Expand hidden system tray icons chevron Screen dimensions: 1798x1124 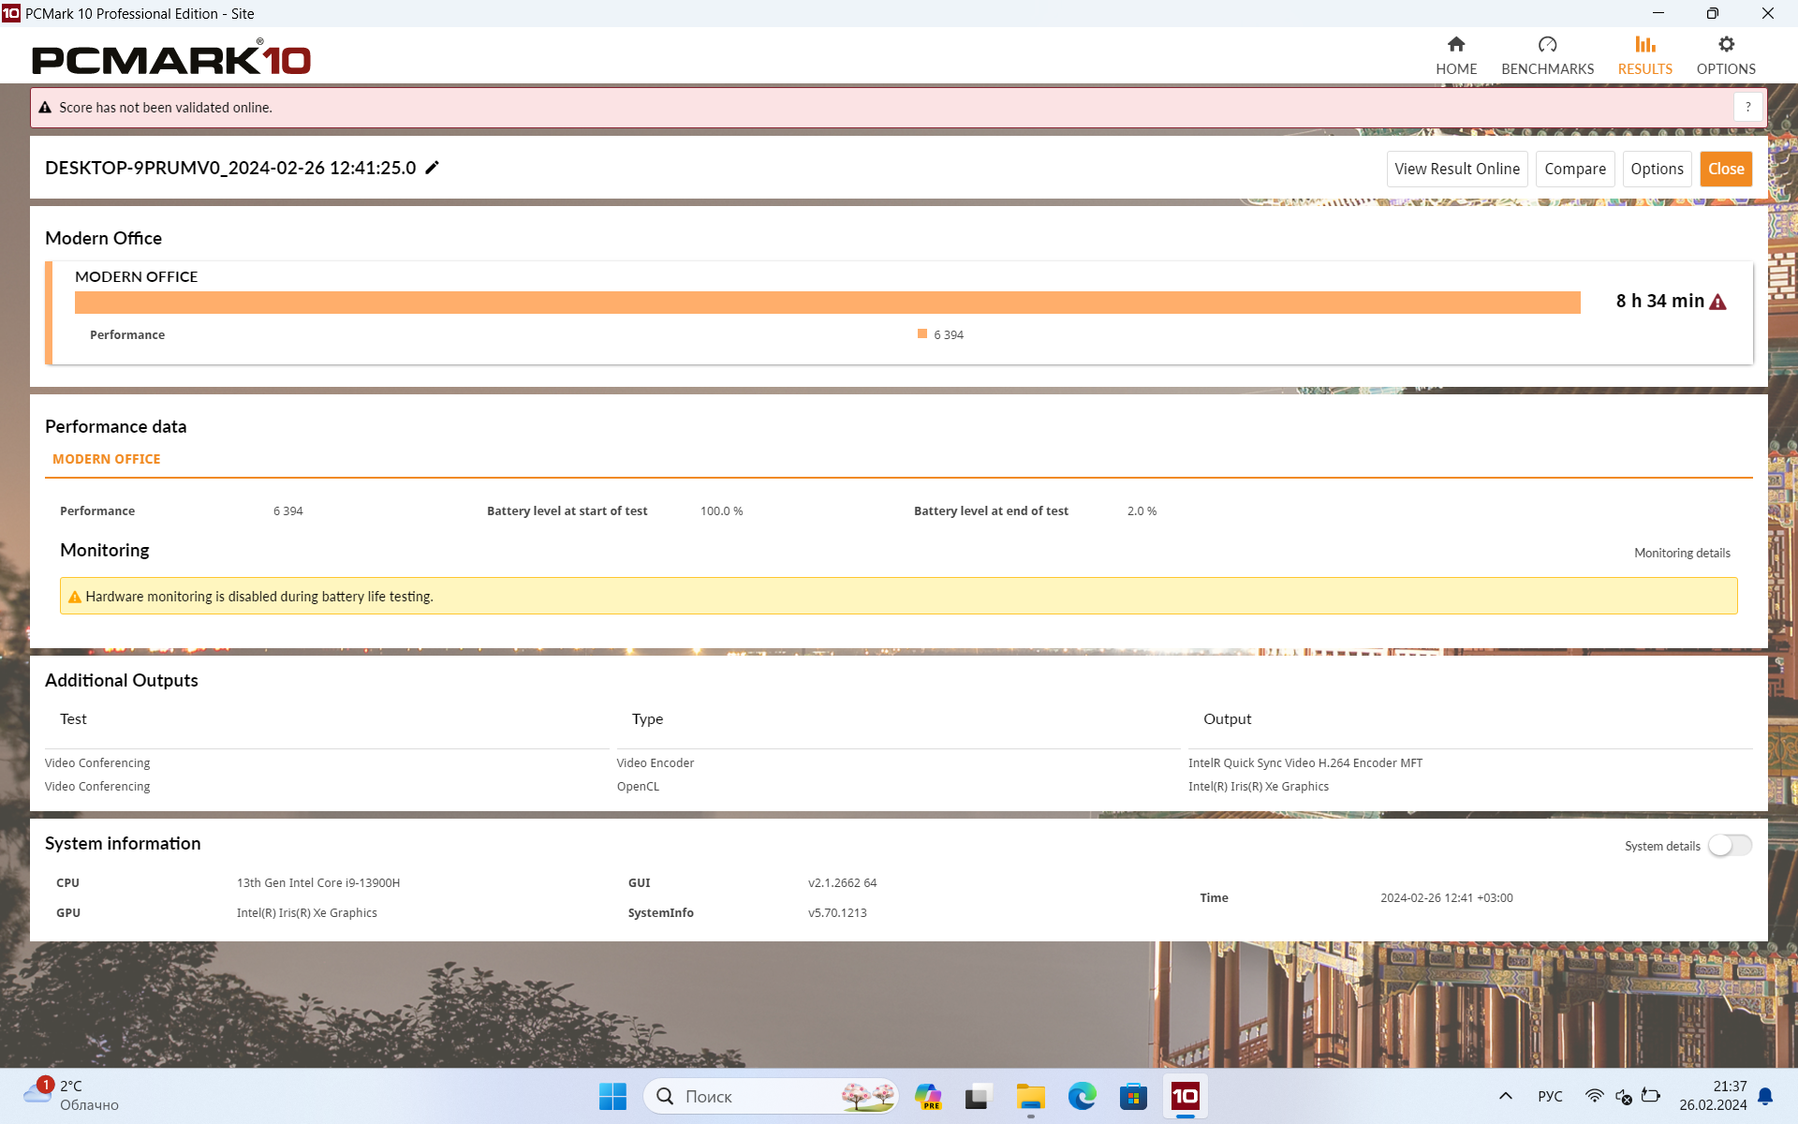(1505, 1096)
